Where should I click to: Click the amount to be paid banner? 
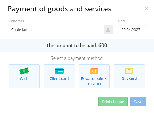click(x=77, y=45)
